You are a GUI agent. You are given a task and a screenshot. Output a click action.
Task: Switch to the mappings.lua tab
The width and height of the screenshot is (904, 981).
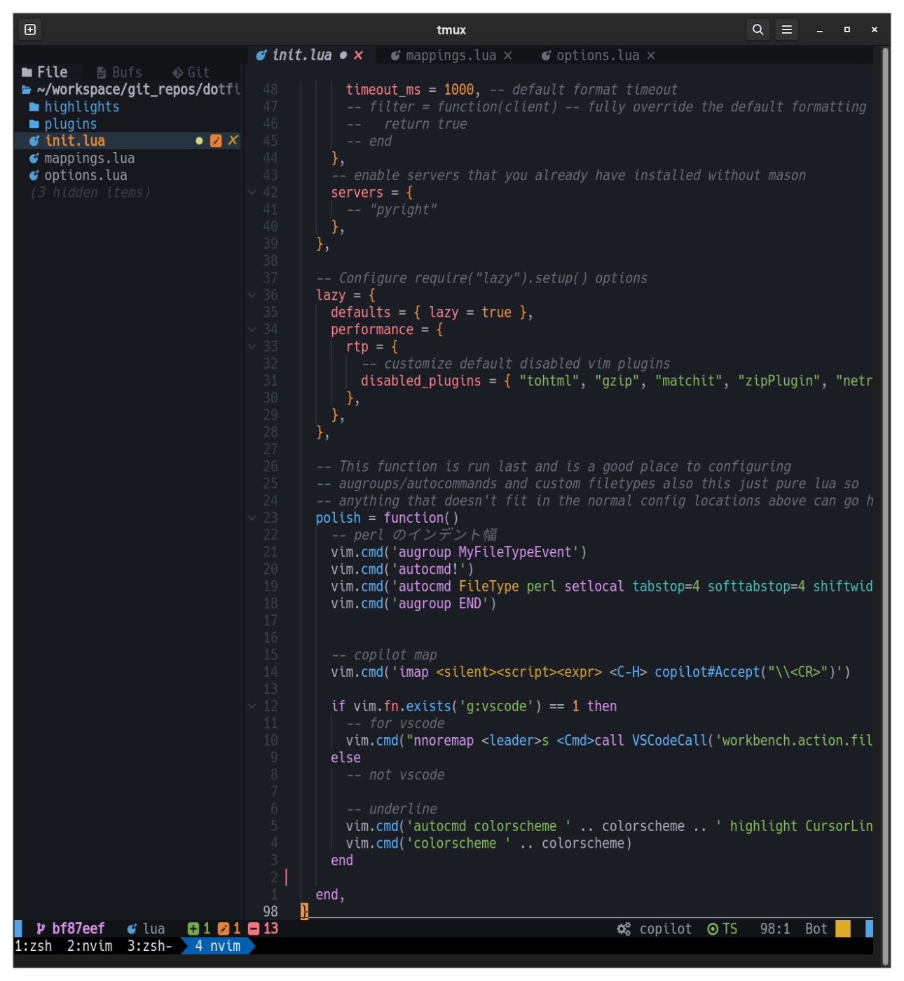pos(451,55)
